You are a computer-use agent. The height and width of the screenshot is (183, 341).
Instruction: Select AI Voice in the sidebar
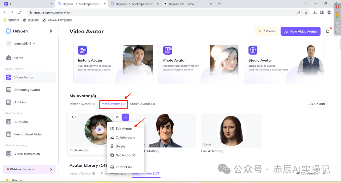pyautogui.click(x=21, y=102)
